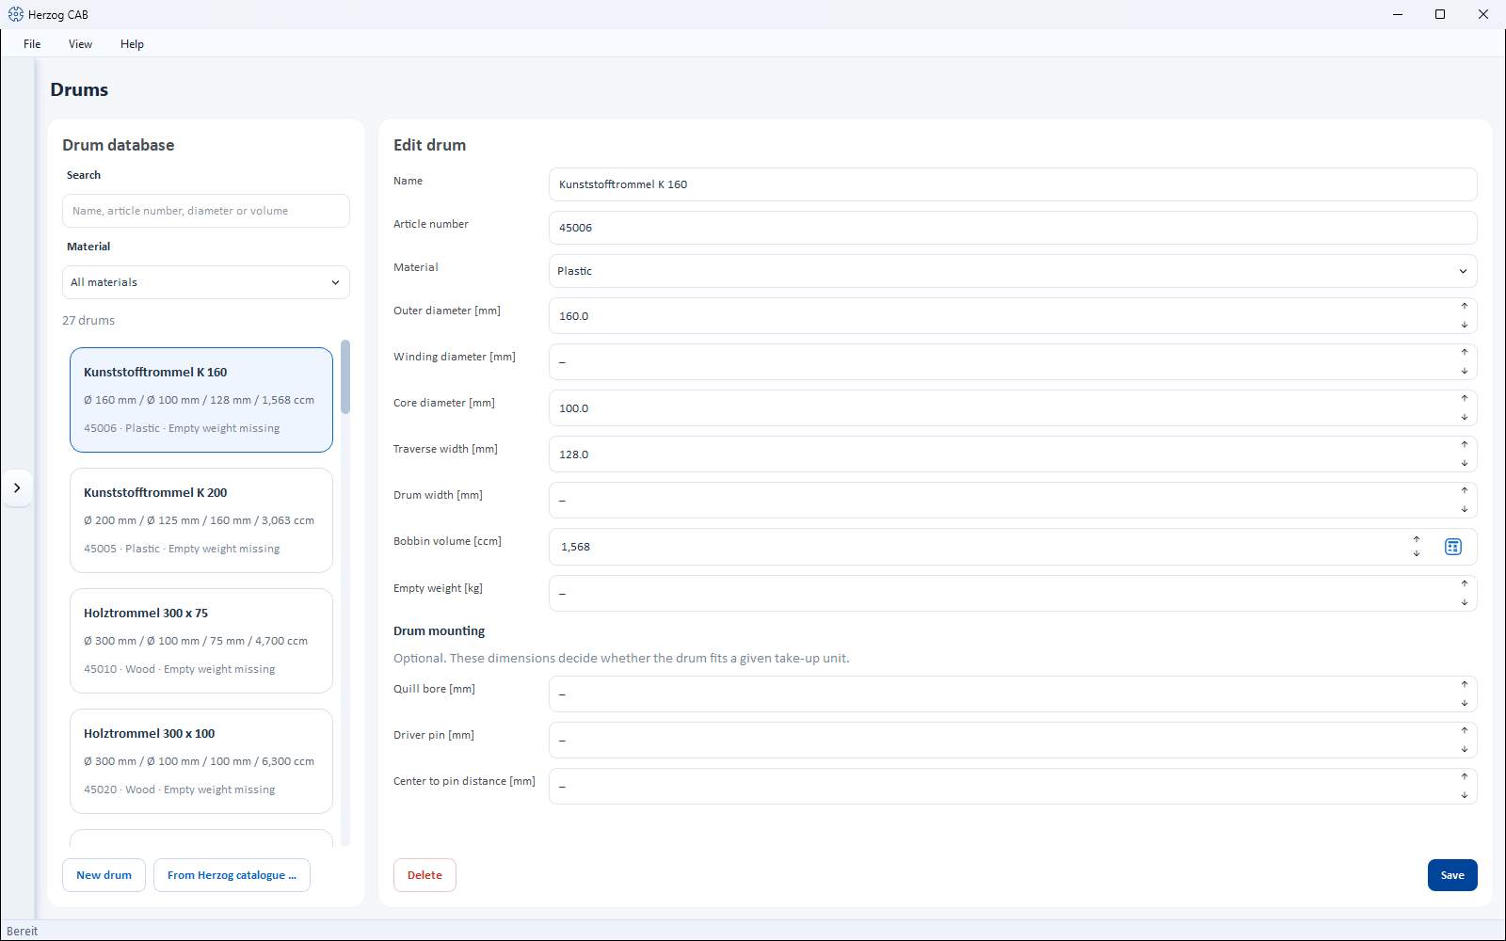The height and width of the screenshot is (941, 1506).
Task: Increase Traverse width with up arrow
Action: [x=1465, y=445]
